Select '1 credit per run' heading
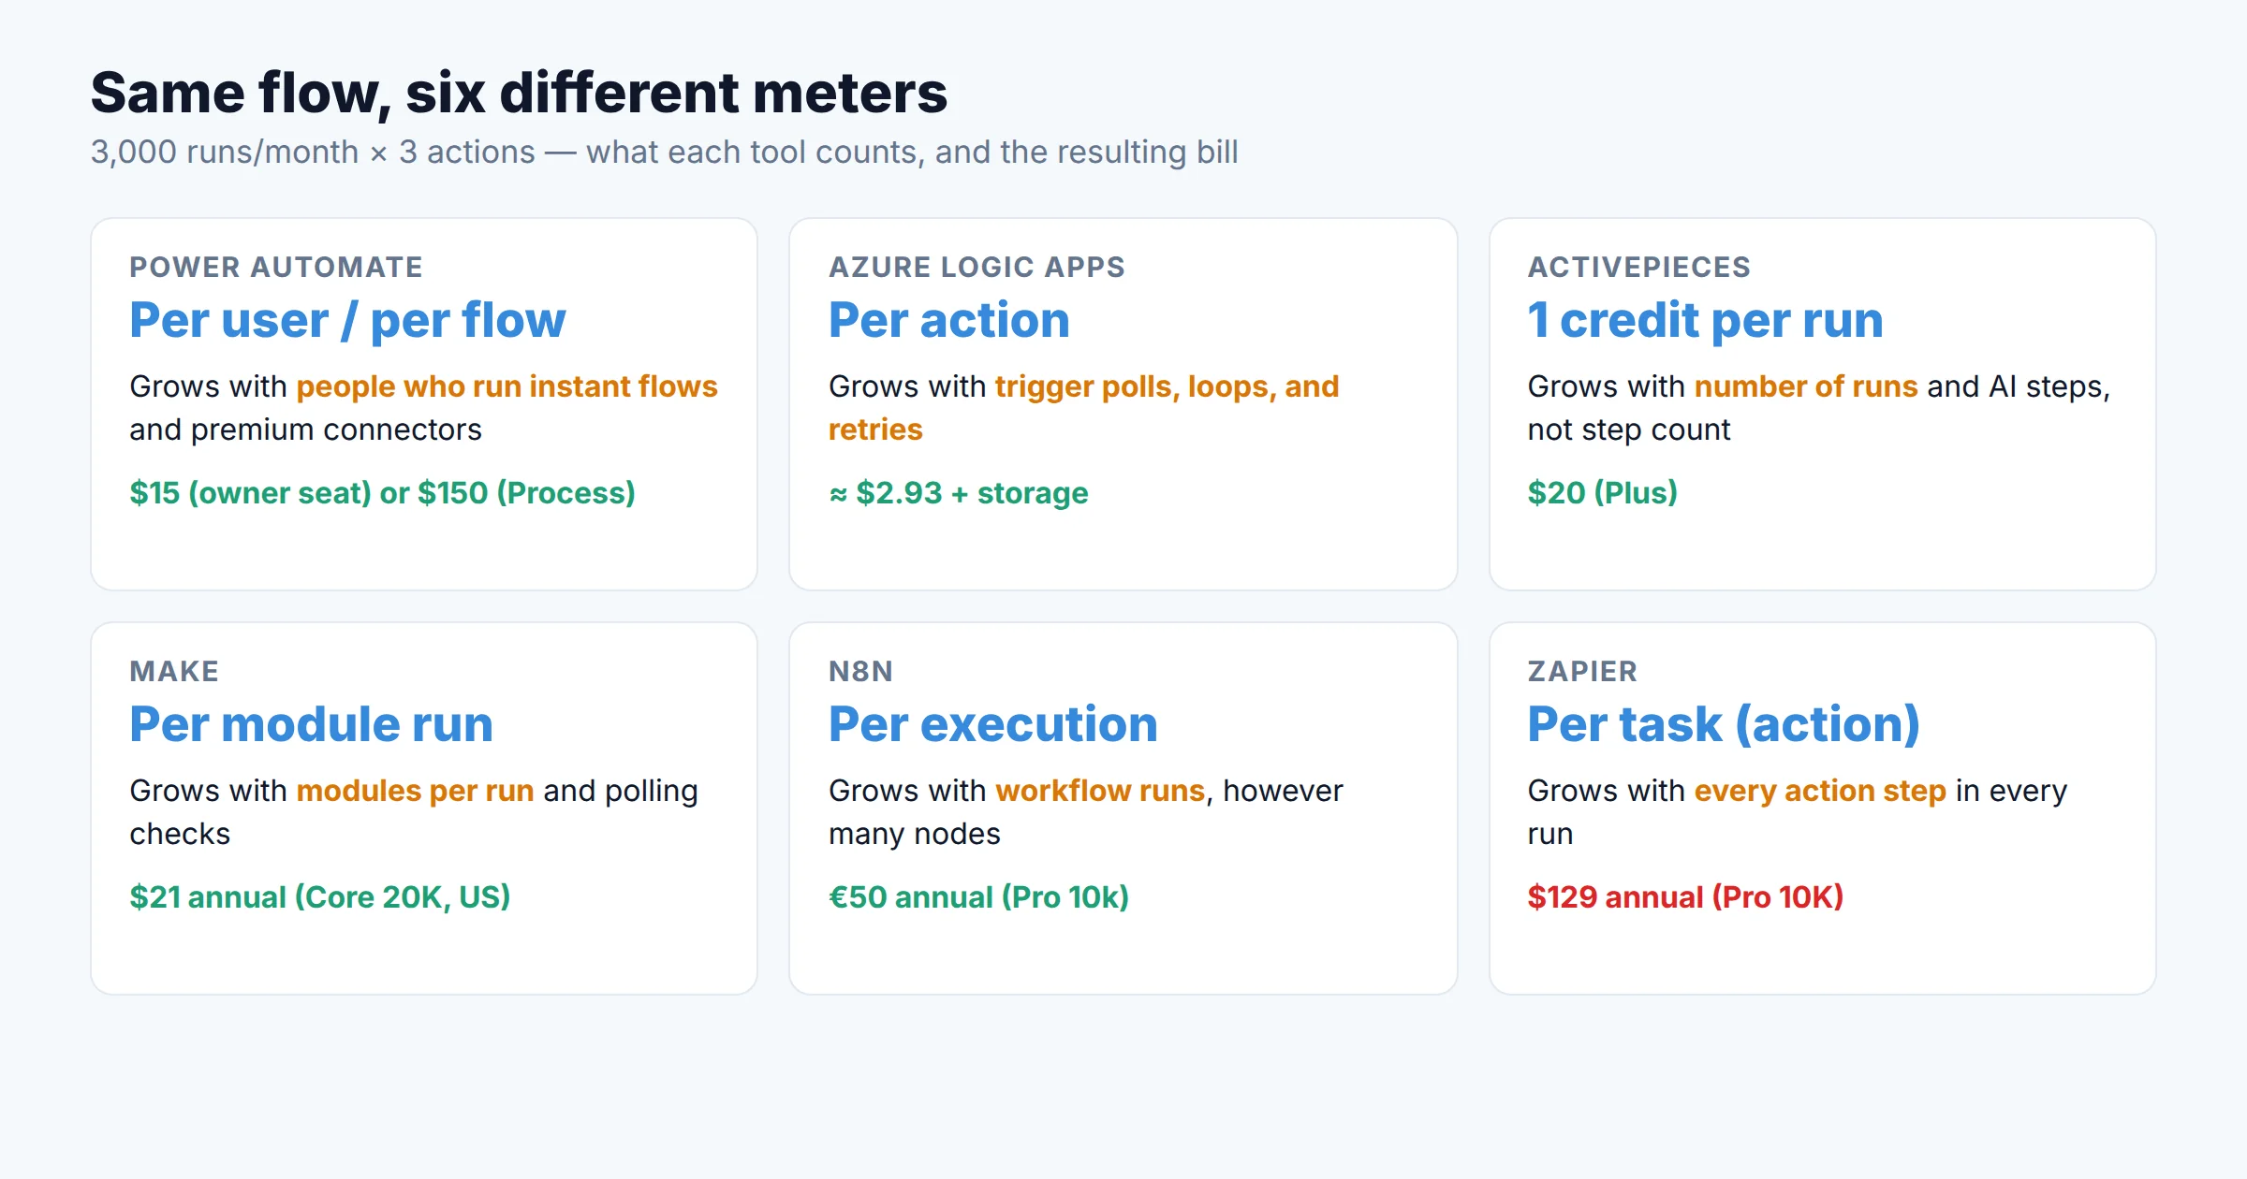The width and height of the screenshot is (2247, 1179). point(1705,321)
